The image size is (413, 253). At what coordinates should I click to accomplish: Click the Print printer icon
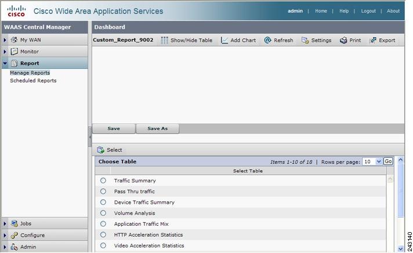pos(343,41)
